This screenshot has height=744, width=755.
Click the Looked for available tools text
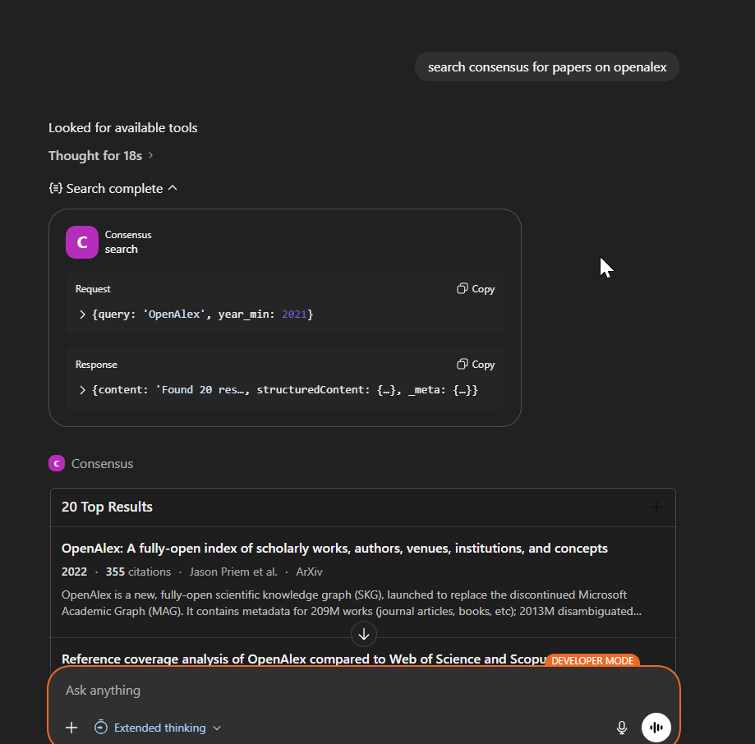123,128
